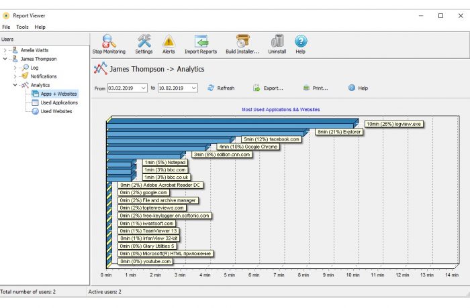The width and height of the screenshot is (470, 308).
Task: Open the Alerts warning icon
Action: click(169, 42)
